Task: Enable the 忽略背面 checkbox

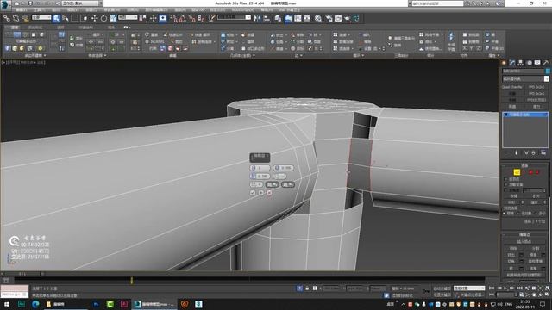Action: [506, 184]
